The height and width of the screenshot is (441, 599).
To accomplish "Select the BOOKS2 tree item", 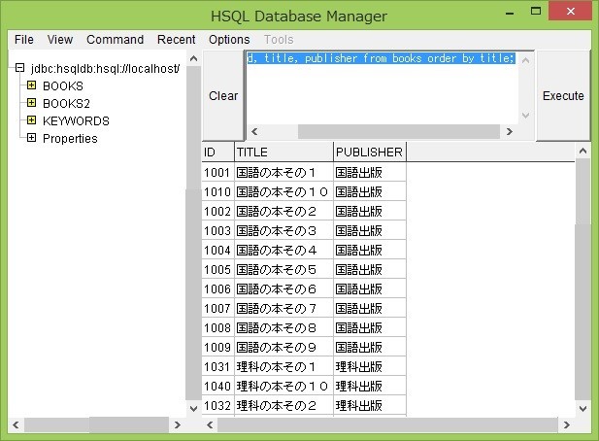I will [66, 104].
